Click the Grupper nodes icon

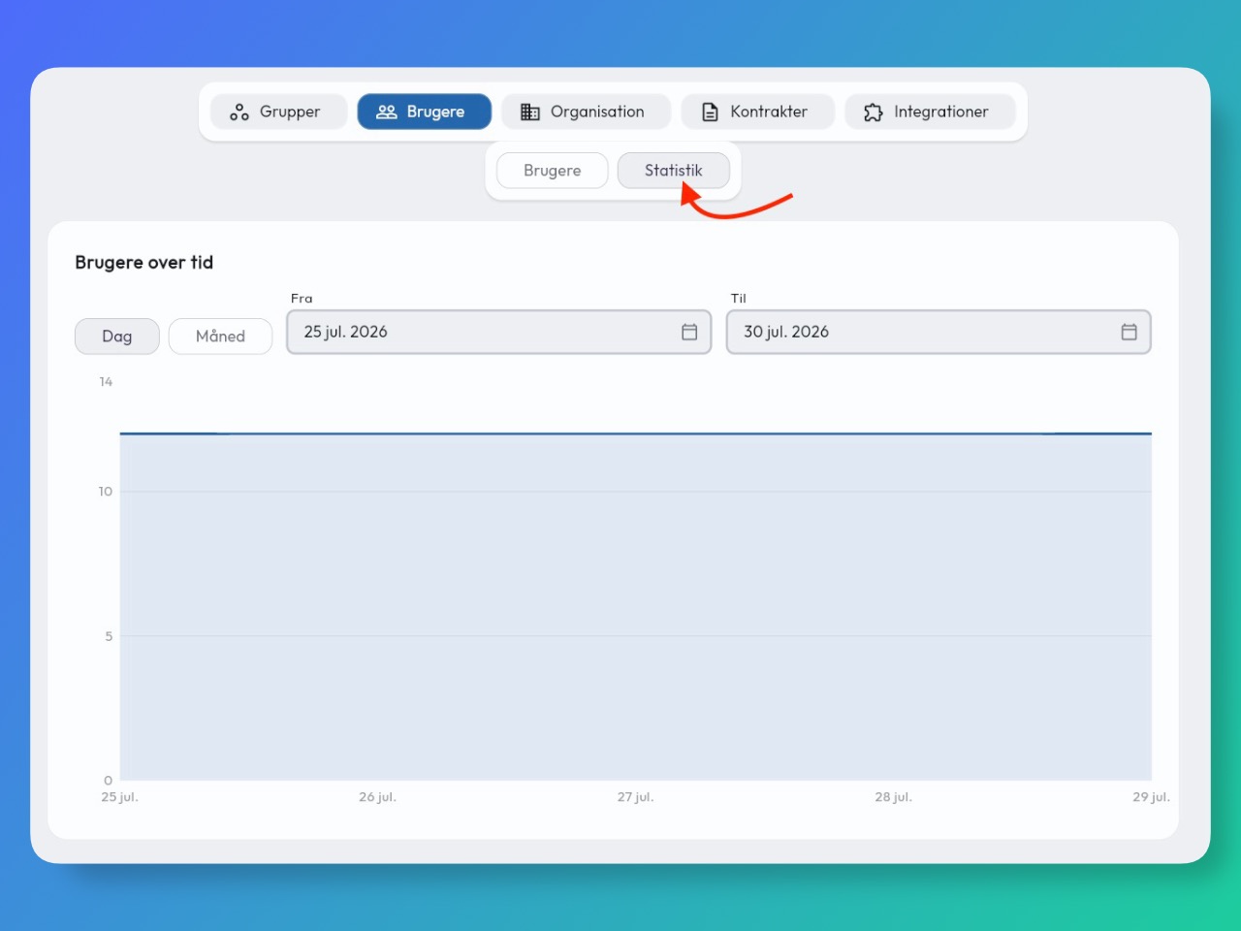239,112
